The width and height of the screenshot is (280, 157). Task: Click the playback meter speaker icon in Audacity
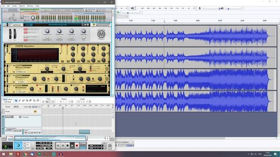[x=132, y=8]
